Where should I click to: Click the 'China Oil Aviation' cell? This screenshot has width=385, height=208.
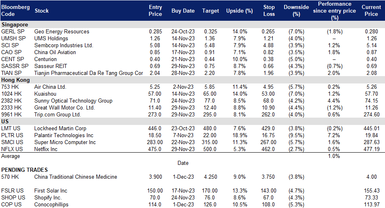point(55,52)
